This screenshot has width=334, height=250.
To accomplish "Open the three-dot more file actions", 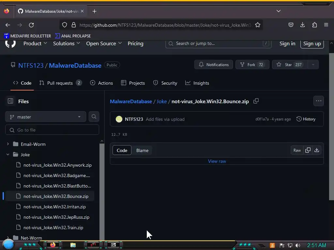I will (x=319, y=101).
